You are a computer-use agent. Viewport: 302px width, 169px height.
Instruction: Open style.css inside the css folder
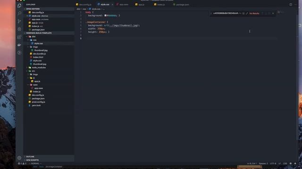(49, 44)
